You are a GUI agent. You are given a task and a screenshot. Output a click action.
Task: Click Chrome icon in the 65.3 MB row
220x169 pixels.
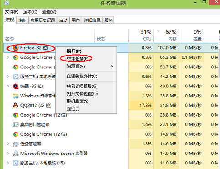point(15,57)
